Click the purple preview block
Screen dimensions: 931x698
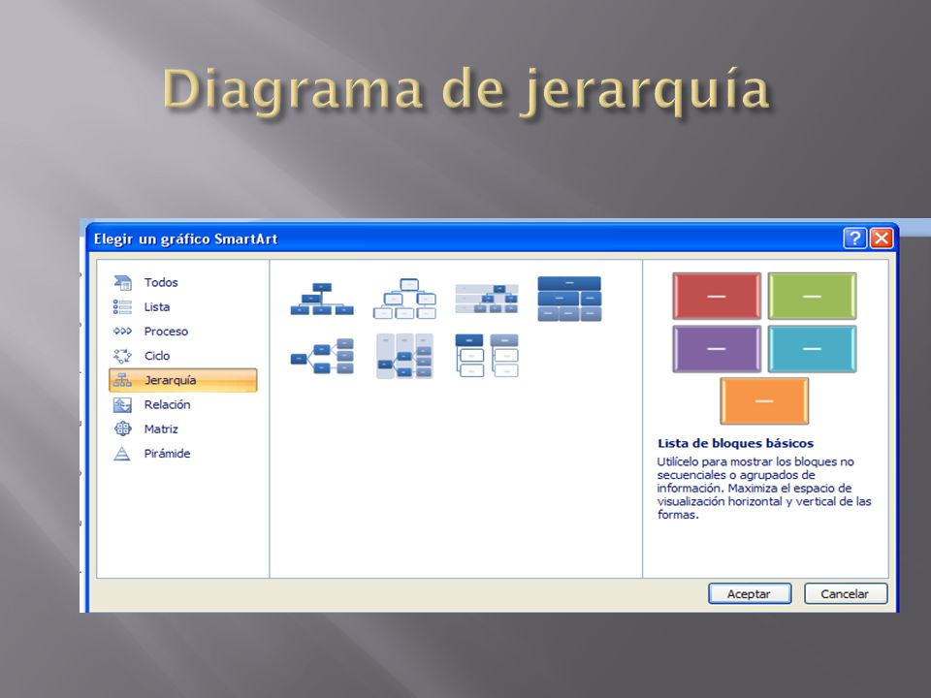tap(717, 348)
